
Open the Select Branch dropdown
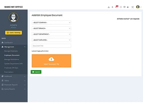pos(51,28)
